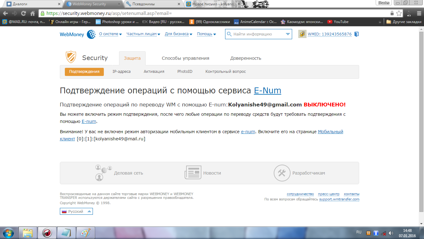This screenshot has height=239, width=424.
Task: Open Windows Explorer from the taskbar
Action: (x=28, y=233)
